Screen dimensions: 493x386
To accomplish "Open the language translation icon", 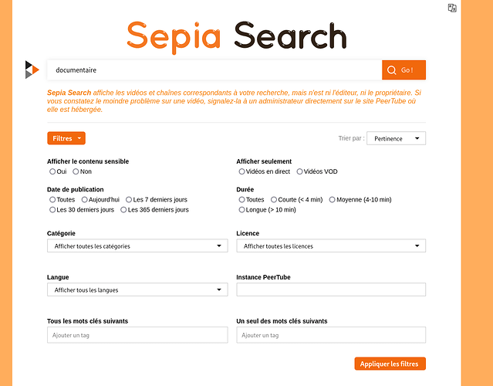I will [452, 8].
